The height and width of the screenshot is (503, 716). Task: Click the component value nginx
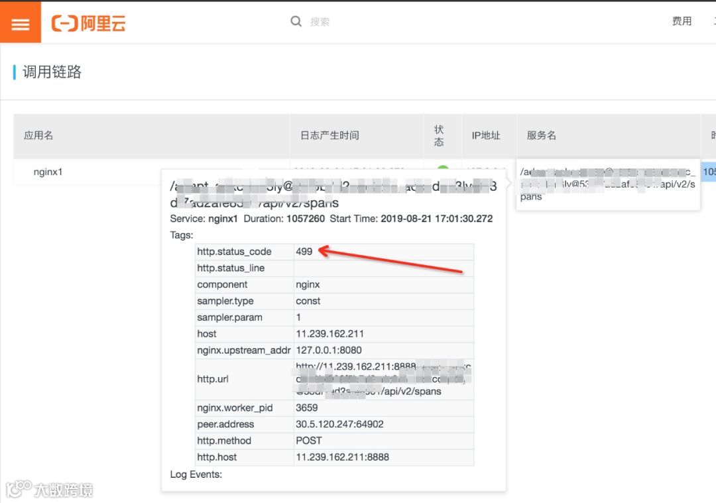pyautogui.click(x=308, y=284)
